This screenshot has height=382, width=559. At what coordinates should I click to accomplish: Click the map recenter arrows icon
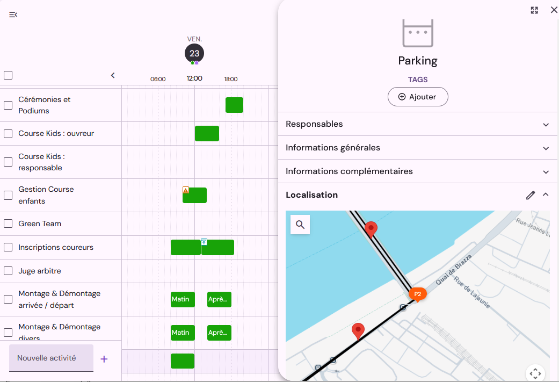click(x=535, y=373)
